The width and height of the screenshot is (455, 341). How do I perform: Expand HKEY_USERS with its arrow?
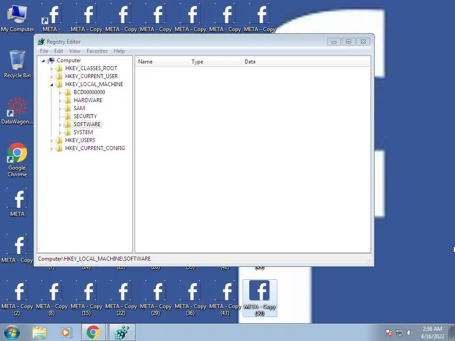click(52, 141)
